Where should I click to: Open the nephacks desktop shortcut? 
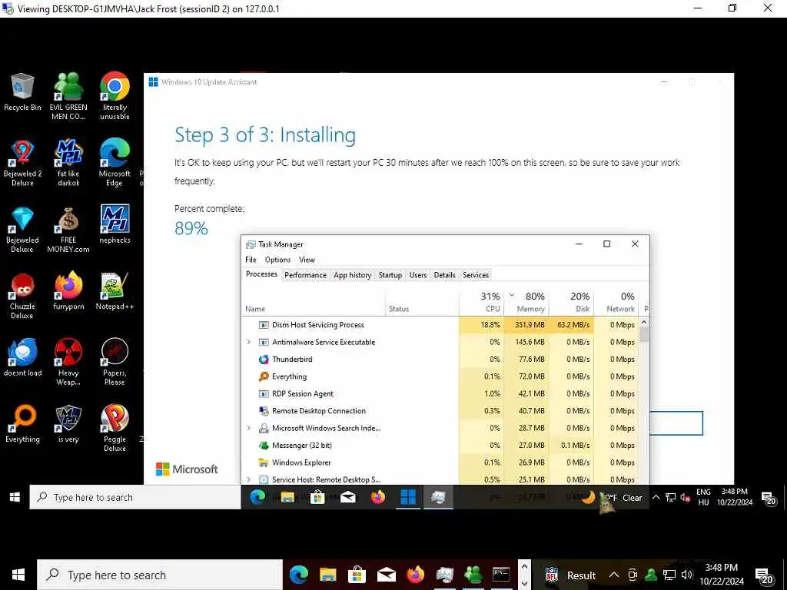click(115, 224)
